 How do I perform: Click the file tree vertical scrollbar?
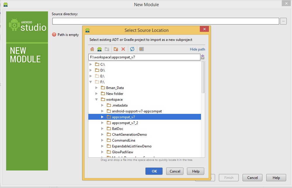coord(203,77)
